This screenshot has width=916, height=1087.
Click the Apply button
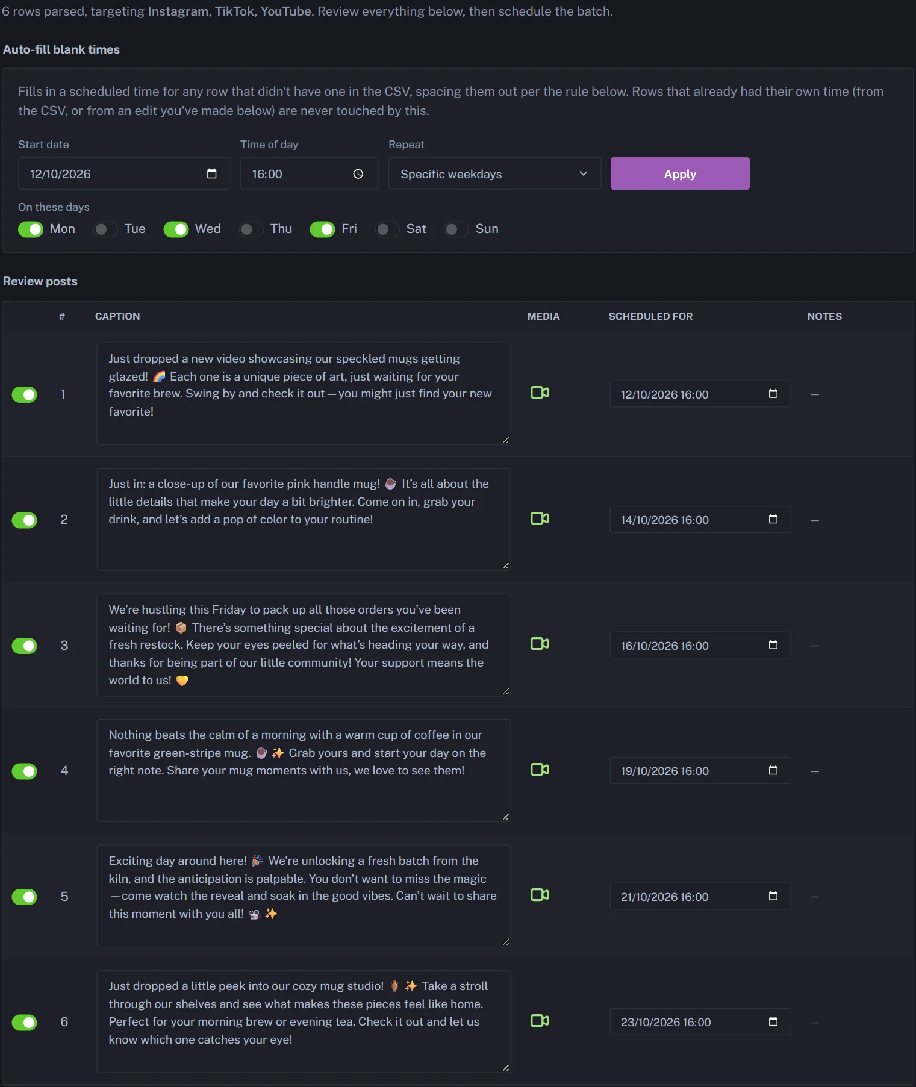point(680,173)
